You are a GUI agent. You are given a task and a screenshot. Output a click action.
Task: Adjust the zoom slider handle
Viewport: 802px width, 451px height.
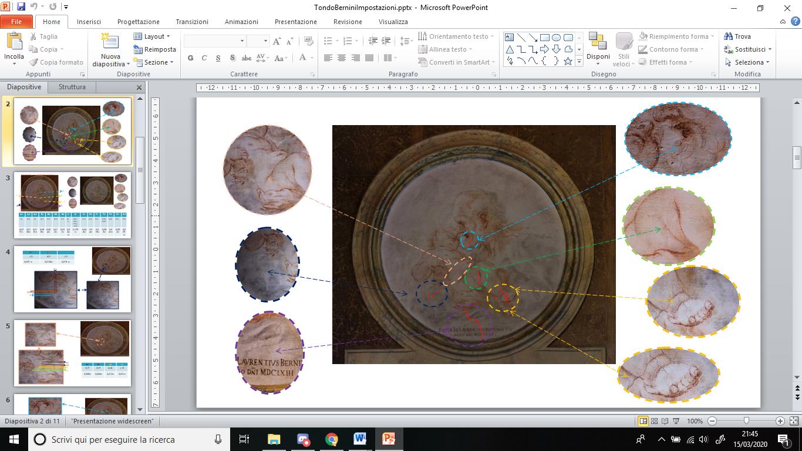click(x=746, y=421)
